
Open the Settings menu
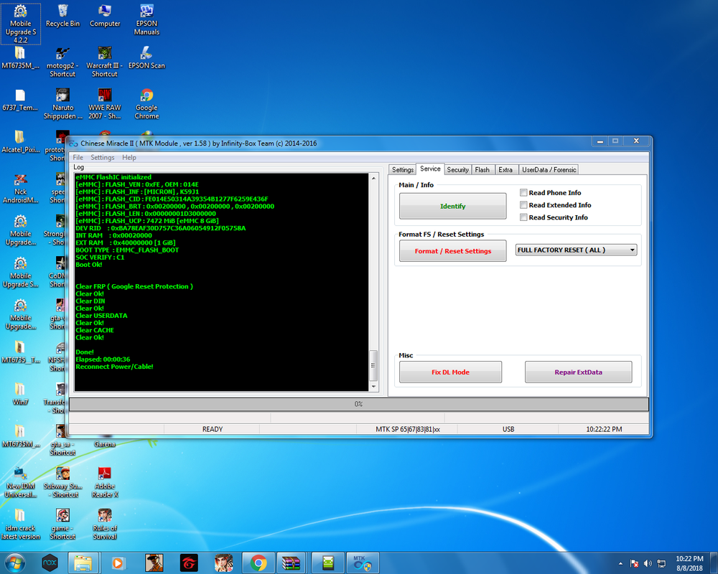[102, 157]
